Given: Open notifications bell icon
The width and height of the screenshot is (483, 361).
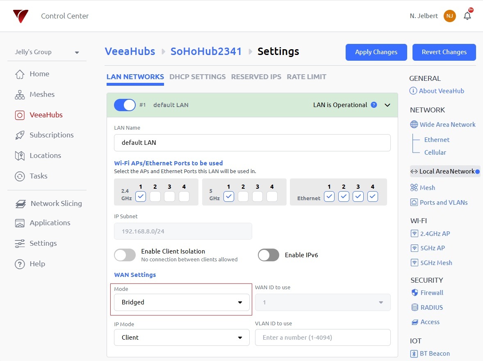Looking at the screenshot, I should point(467,16).
